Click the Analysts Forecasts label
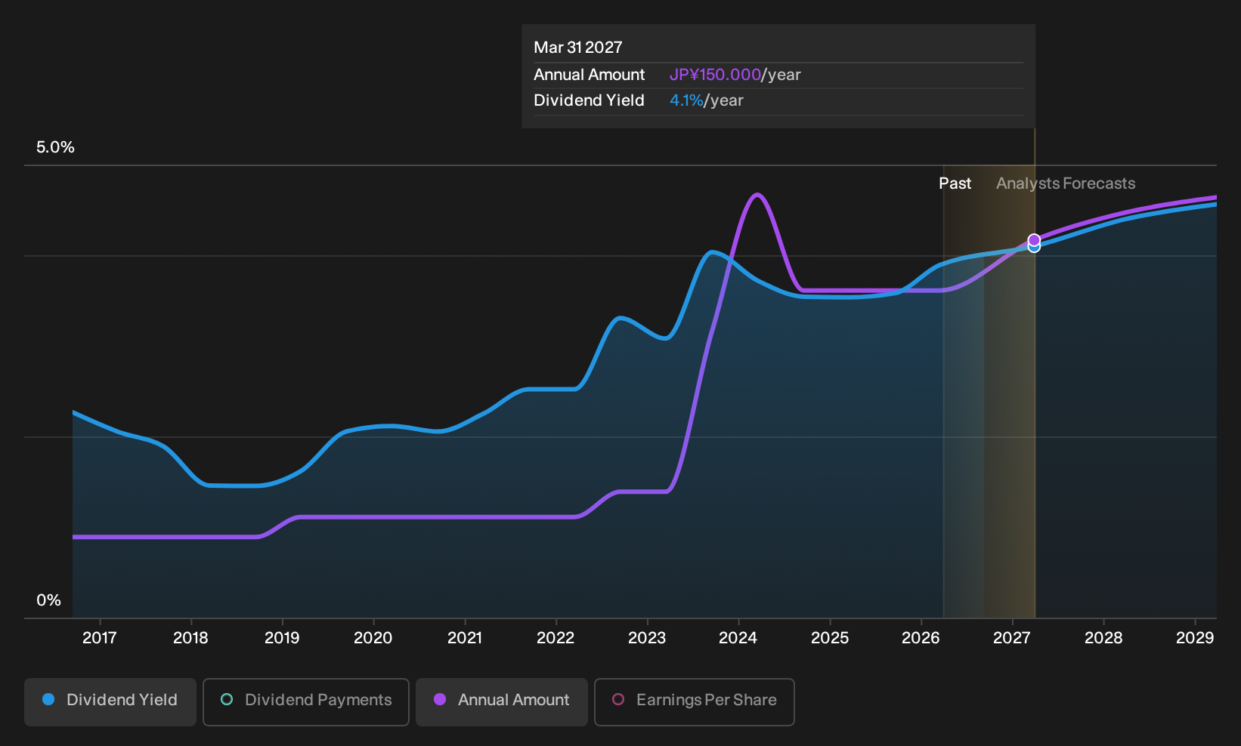The image size is (1241, 746). 1066,183
